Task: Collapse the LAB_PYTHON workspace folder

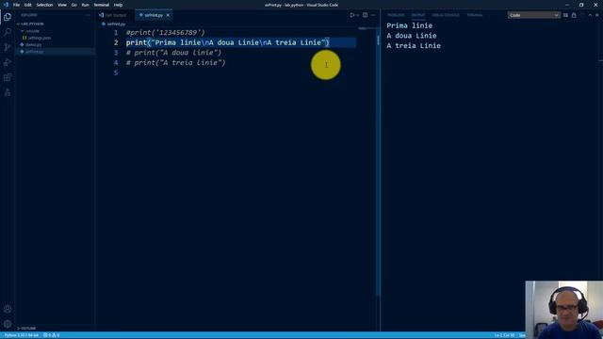Action: [x=55, y=24]
